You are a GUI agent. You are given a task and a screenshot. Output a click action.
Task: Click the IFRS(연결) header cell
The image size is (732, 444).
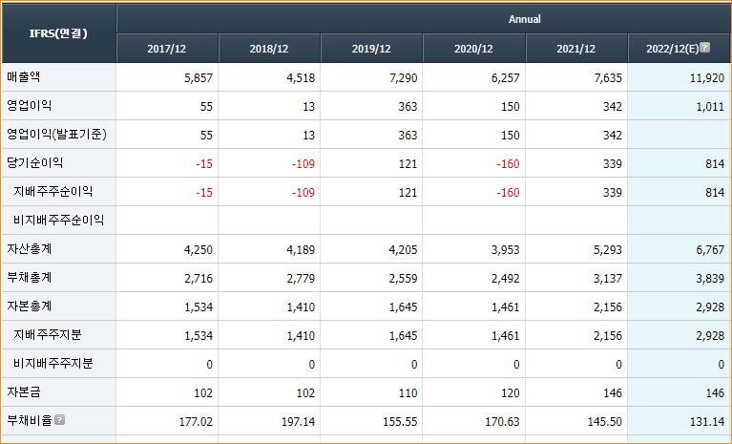(x=58, y=33)
